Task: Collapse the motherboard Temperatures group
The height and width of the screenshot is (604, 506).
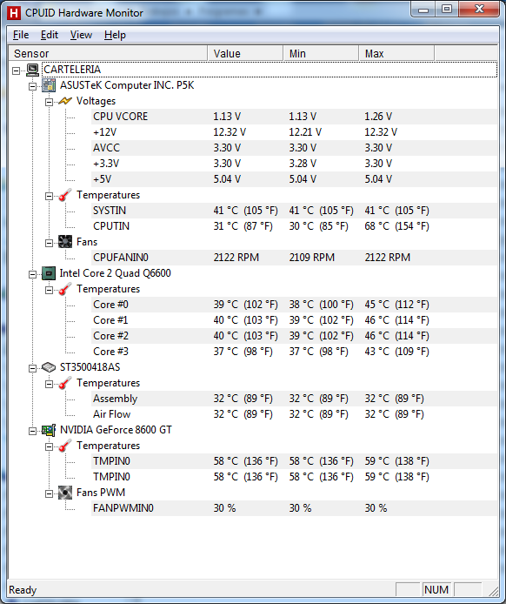Action: (x=50, y=196)
